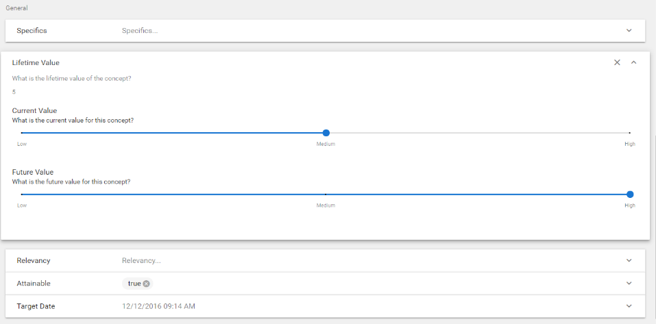Remove the "true" chip from Attainable
656x324 pixels.
pyautogui.click(x=147, y=284)
